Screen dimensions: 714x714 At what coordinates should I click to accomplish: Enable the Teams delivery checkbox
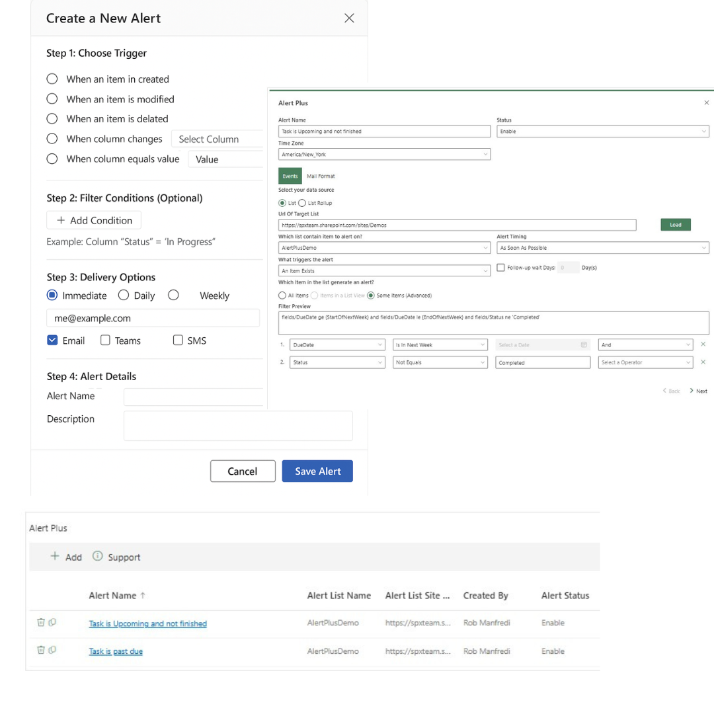(105, 340)
